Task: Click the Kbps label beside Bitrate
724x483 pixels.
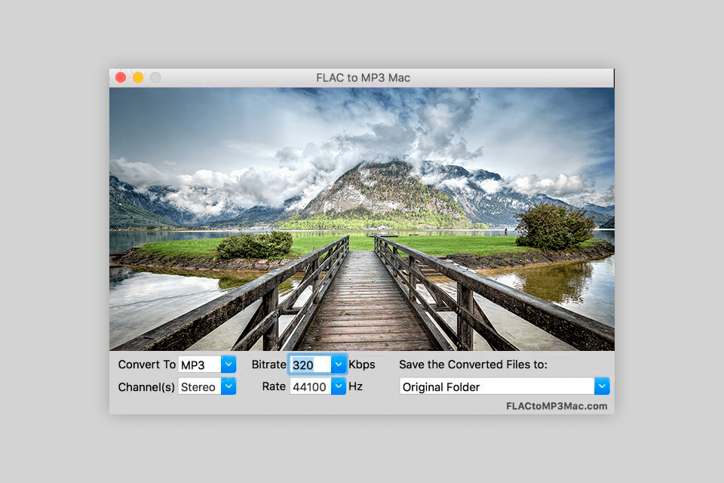Action: [362, 365]
